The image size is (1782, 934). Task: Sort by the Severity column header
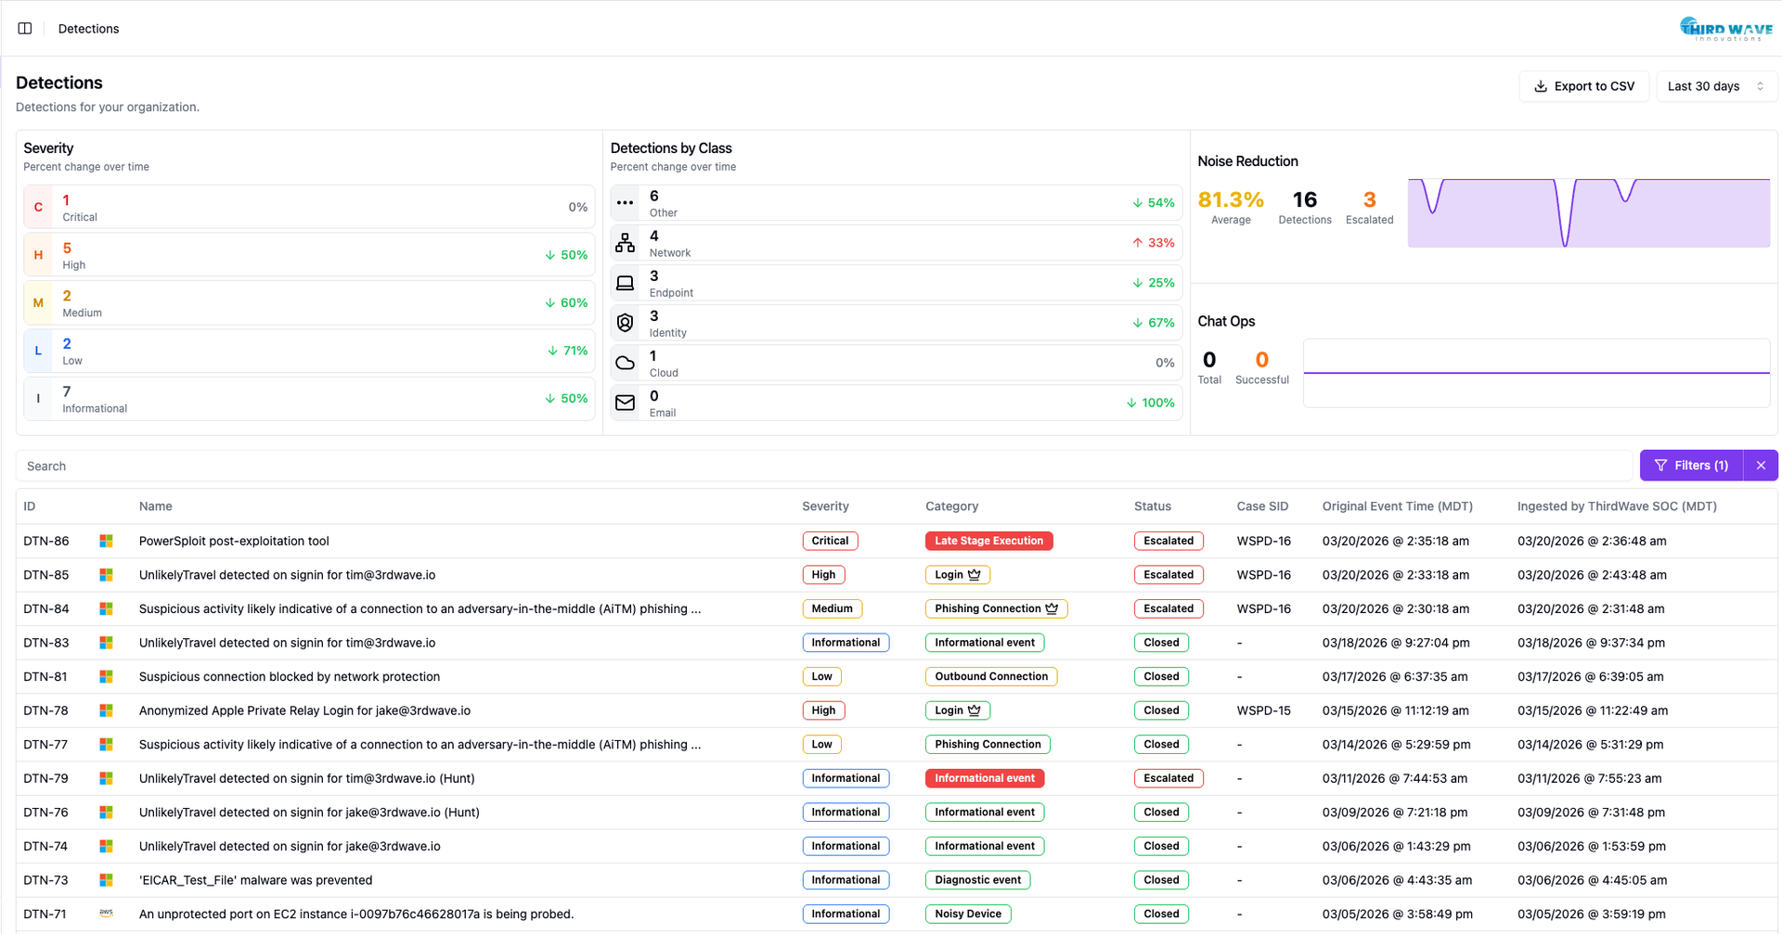coord(825,506)
